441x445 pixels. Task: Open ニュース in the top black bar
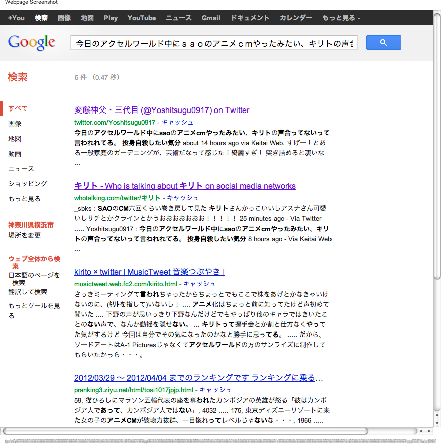tap(179, 18)
